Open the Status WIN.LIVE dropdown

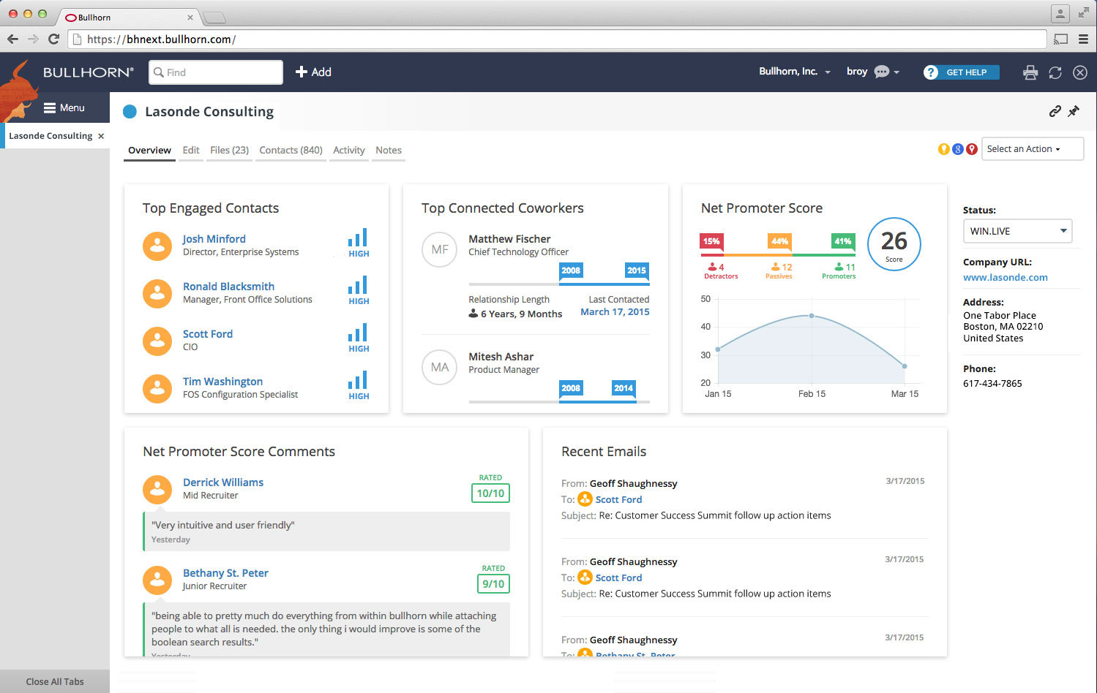pos(1017,231)
